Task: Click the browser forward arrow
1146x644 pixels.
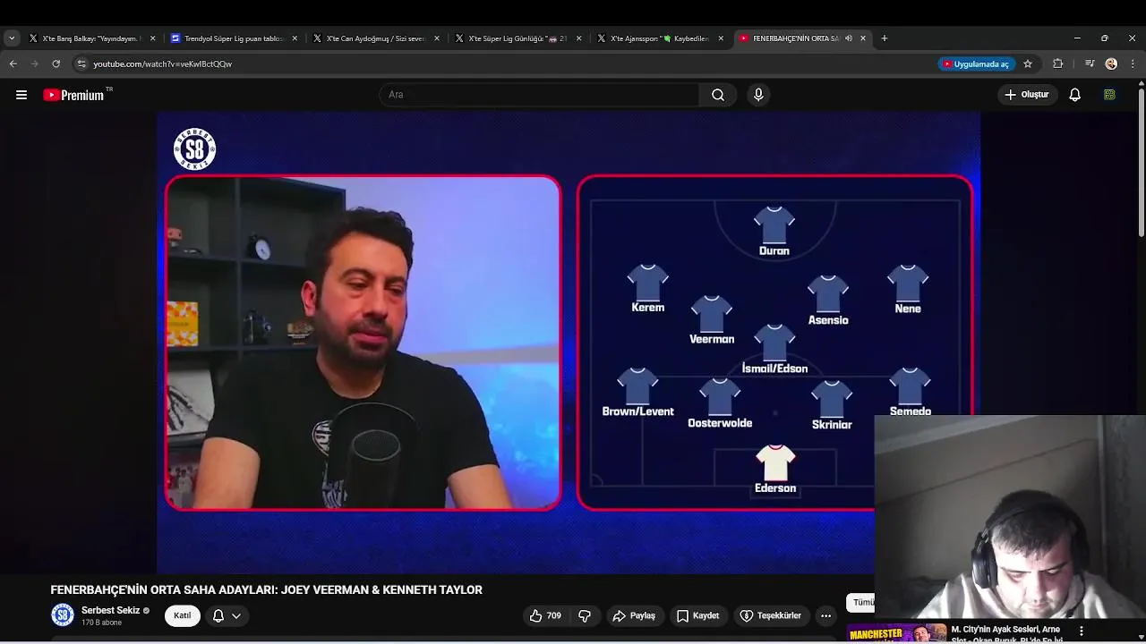Action: coord(34,64)
